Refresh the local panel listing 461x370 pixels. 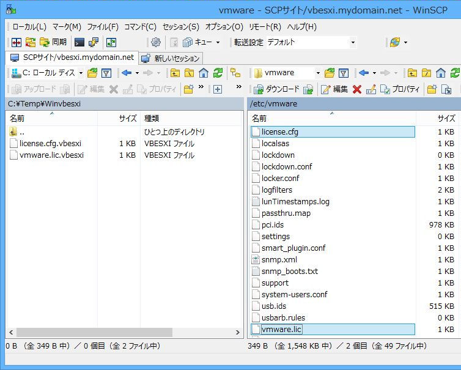pos(218,73)
